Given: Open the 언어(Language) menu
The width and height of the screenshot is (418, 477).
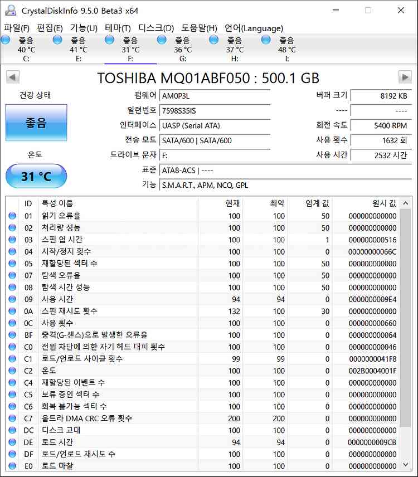Looking at the screenshot, I should (254, 28).
